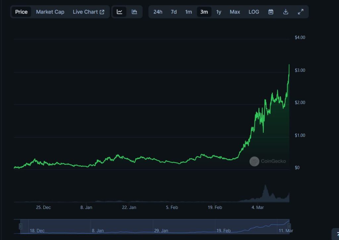Switch to the Market Cap tab
Image resolution: width=339 pixels, height=240 pixels.
(x=50, y=12)
